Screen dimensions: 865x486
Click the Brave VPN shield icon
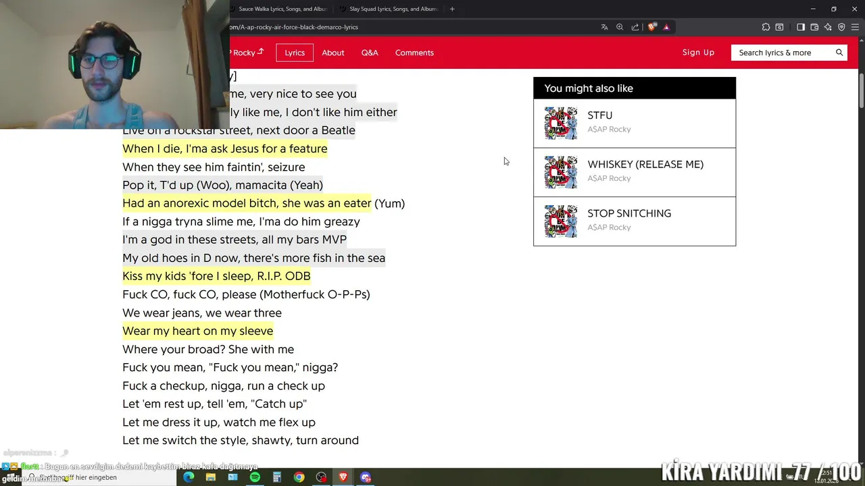click(841, 27)
